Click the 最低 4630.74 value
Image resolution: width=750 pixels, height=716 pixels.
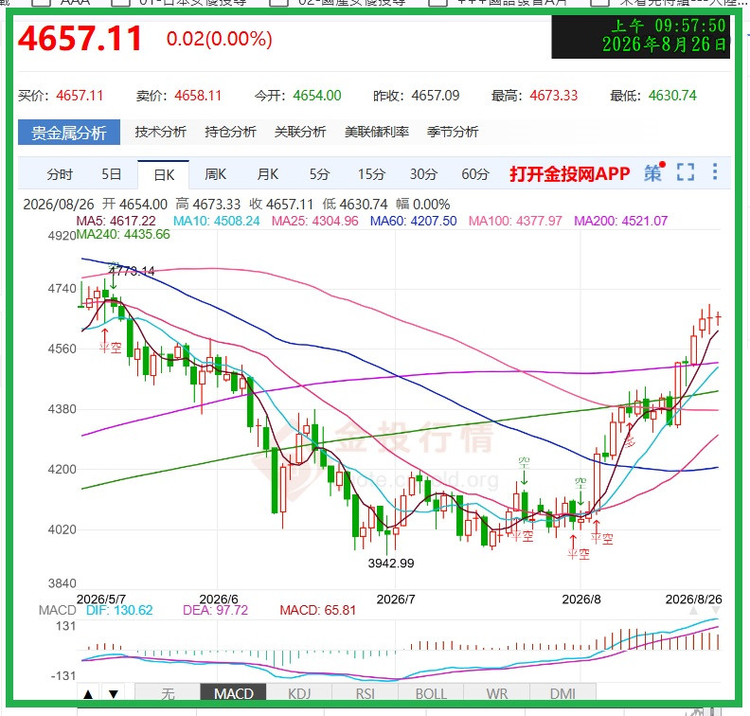point(672,96)
